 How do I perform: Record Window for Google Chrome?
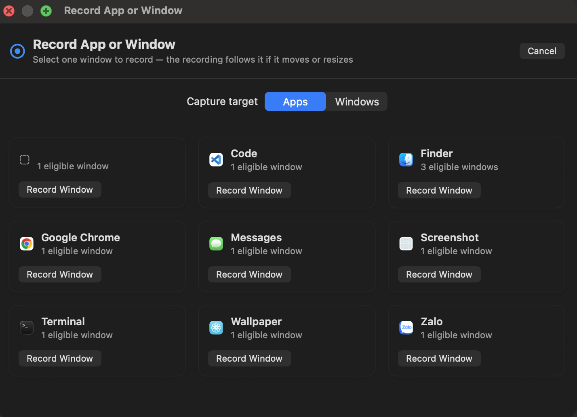(60, 274)
